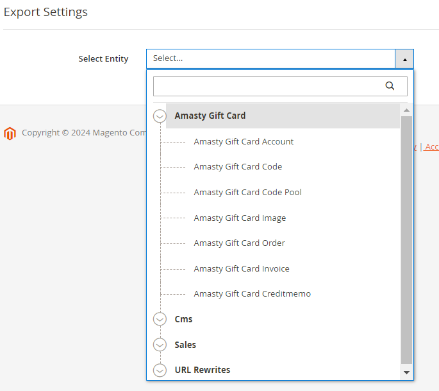Click the Sales category label

click(185, 345)
